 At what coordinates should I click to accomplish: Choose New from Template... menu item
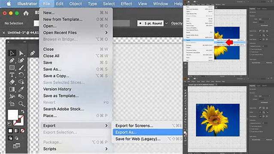click(75, 19)
